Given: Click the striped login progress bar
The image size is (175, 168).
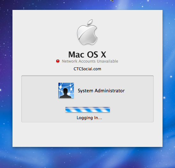Looking at the screenshot, I should 88,110.
